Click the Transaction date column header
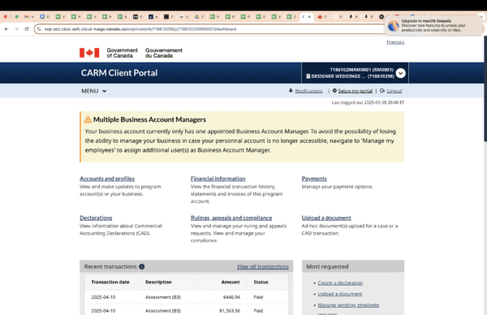 110,282
